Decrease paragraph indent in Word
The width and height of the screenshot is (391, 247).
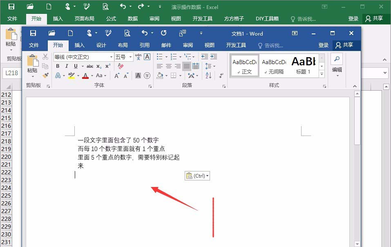(x=204, y=57)
